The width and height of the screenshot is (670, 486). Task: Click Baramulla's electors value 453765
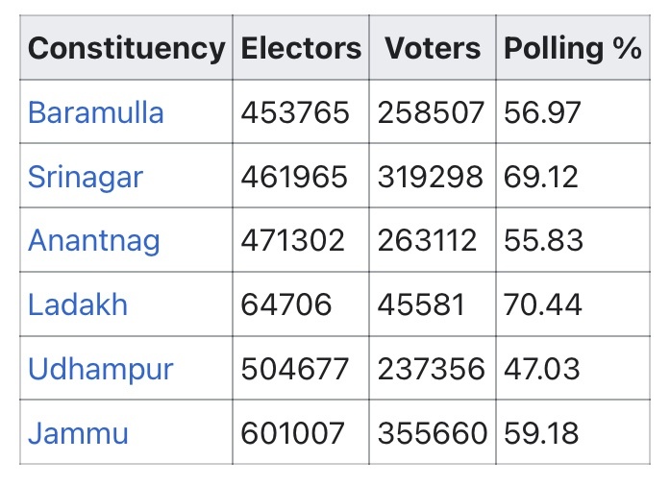pyautogui.click(x=295, y=112)
